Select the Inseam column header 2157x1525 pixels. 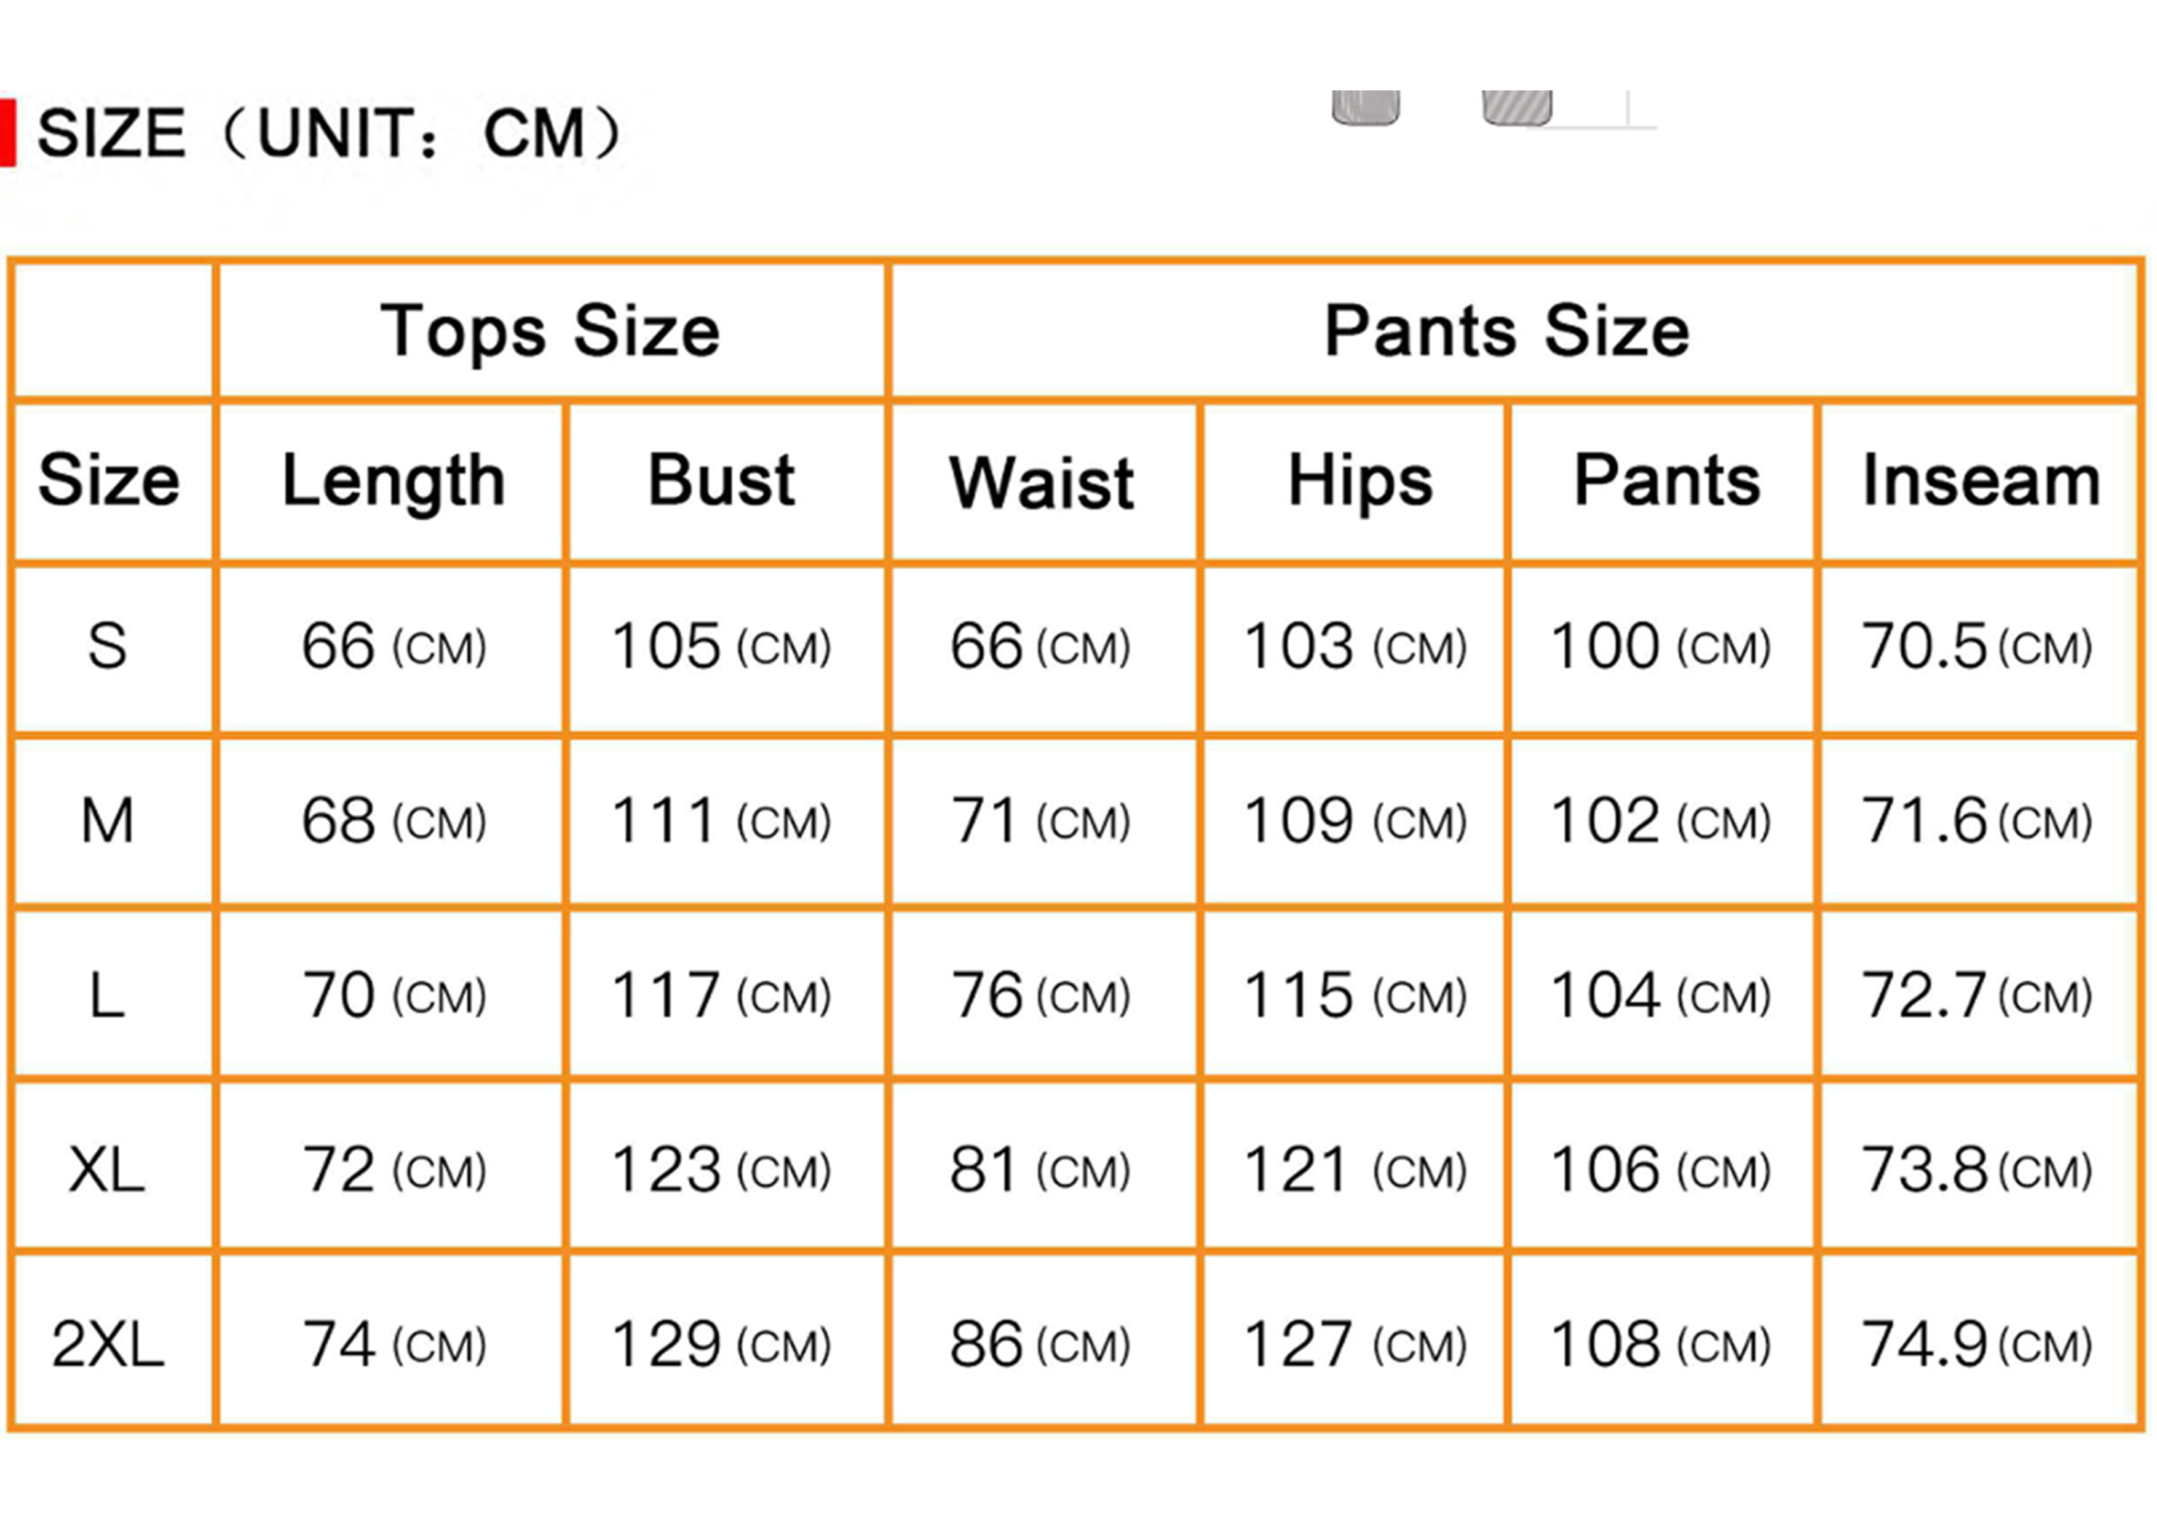pos(1981,482)
